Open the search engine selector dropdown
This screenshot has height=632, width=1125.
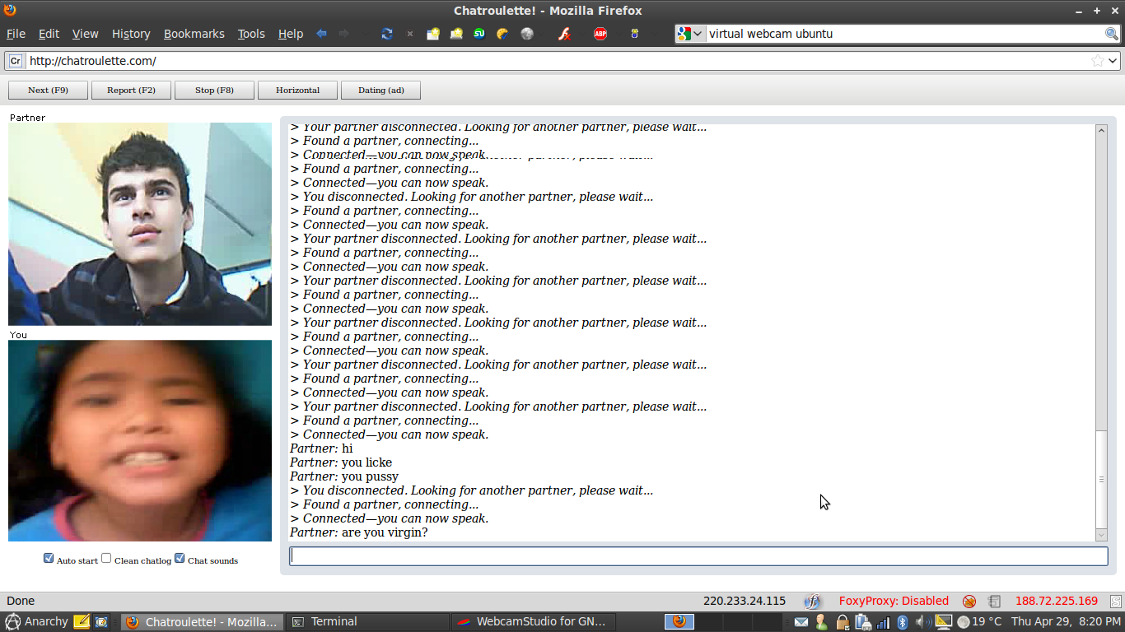pos(689,34)
